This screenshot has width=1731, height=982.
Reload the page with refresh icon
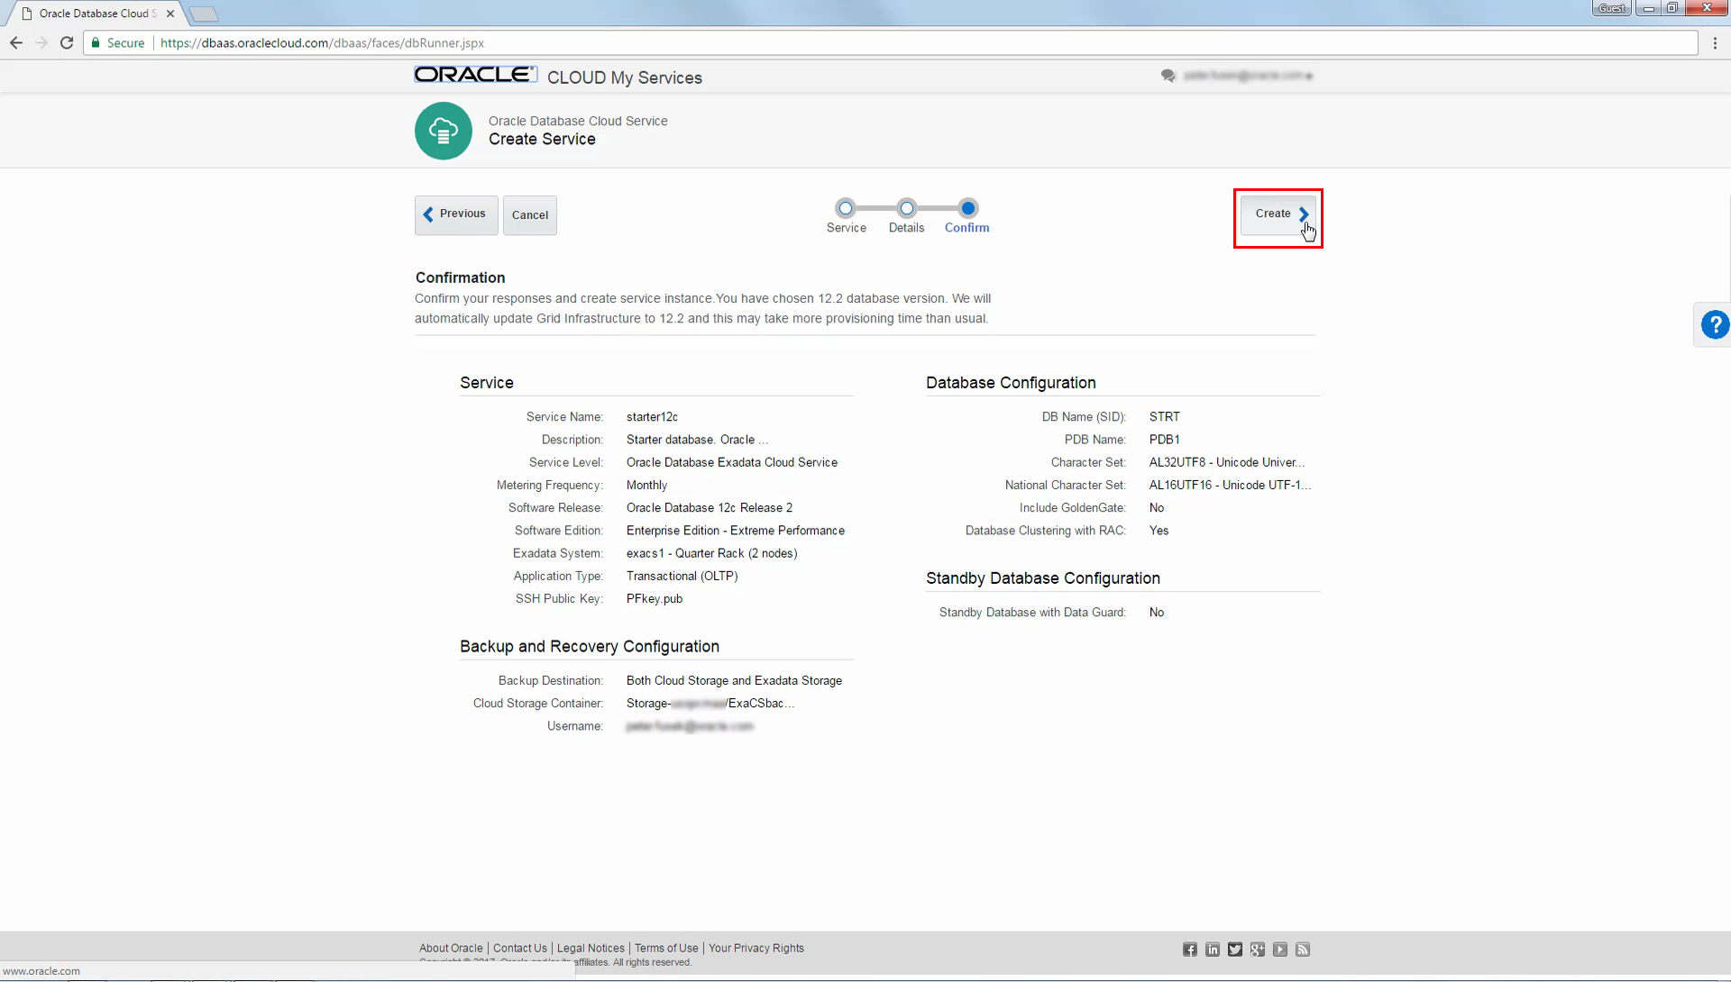click(67, 42)
